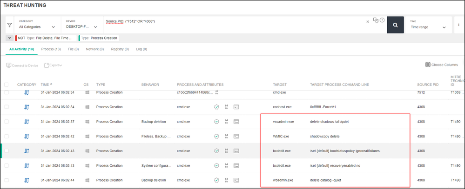The height and width of the screenshot is (189, 465).
Task: Tick checkbox for the bootstatuspolicy bcdedit row
Action: (x=7, y=151)
